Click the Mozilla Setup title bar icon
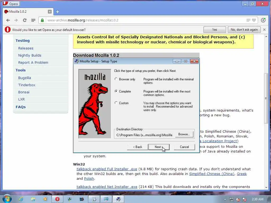The height and width of the screenshot is (203, 271). pos(76,61)
